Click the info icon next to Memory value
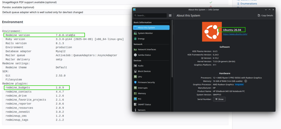 click(x=246, y=81)
